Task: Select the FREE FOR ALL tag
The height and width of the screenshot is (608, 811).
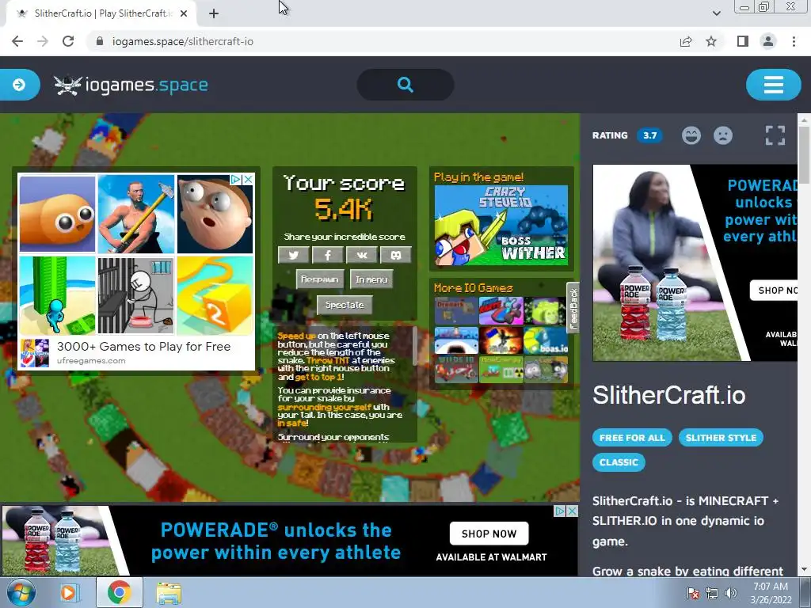Action: tap(632, 437)
